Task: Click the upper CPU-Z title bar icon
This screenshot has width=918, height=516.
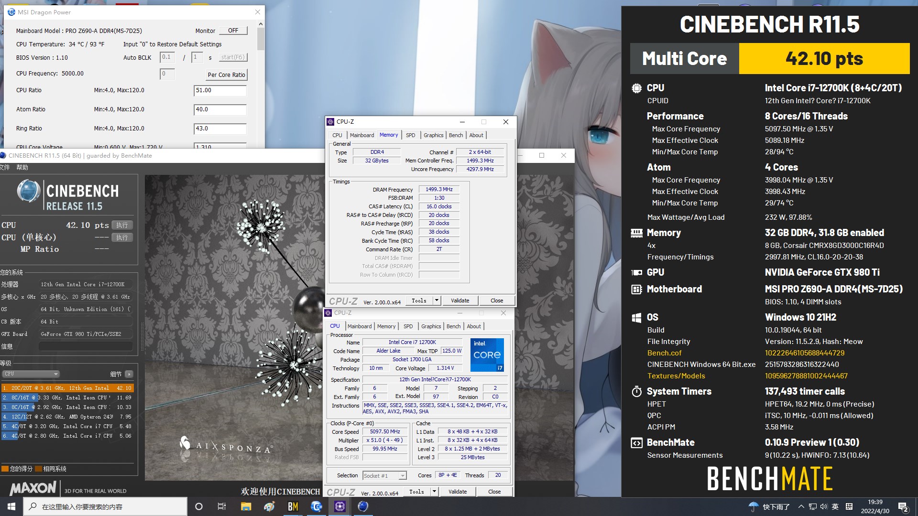Action: (x=330, y=122)
